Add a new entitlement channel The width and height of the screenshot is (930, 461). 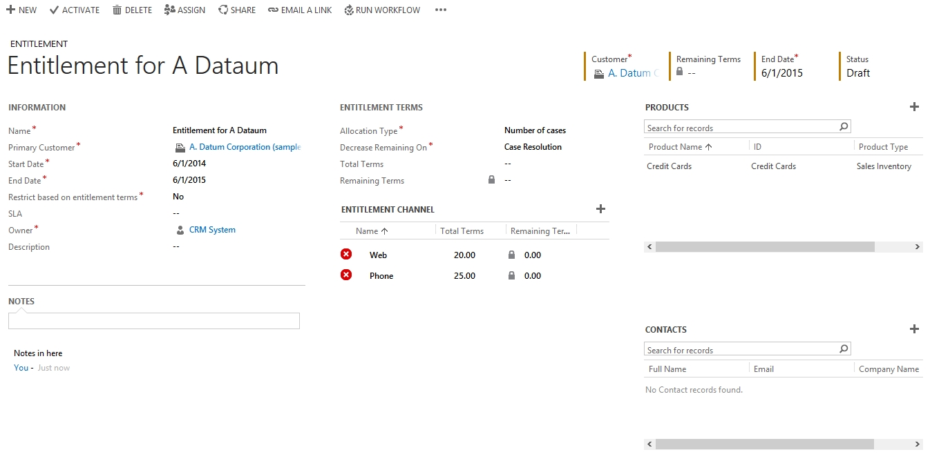click(x=600, y=209)
